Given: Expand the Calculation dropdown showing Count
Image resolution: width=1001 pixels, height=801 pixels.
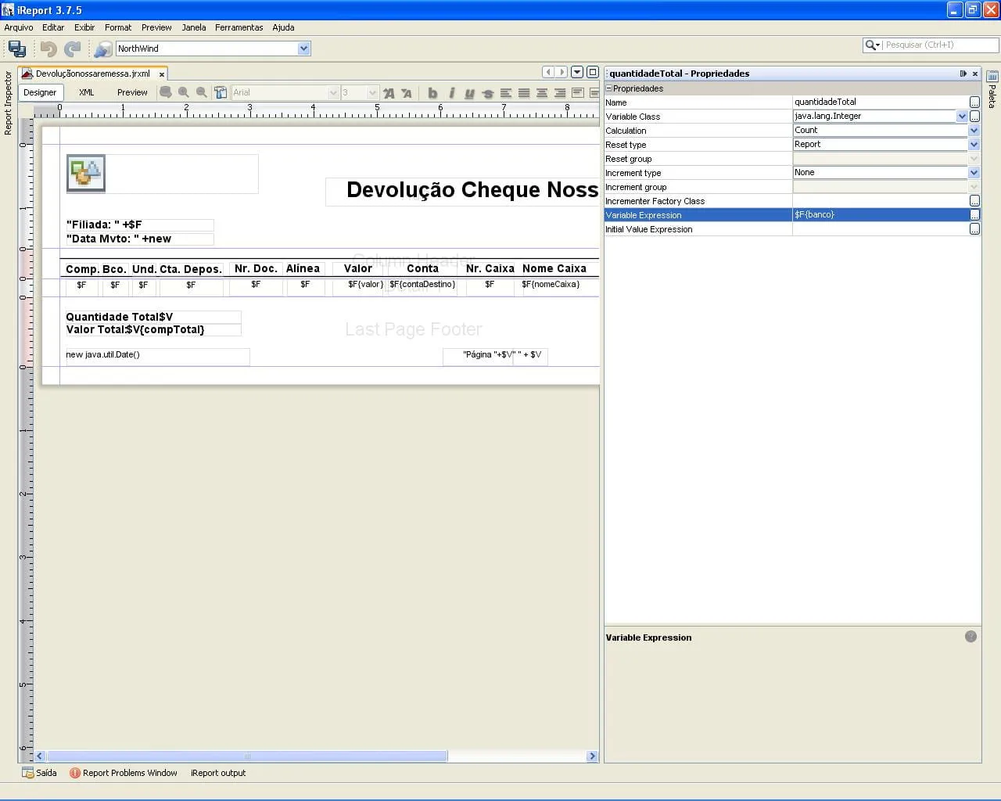Looking at the screenshot, I should 974,131.
